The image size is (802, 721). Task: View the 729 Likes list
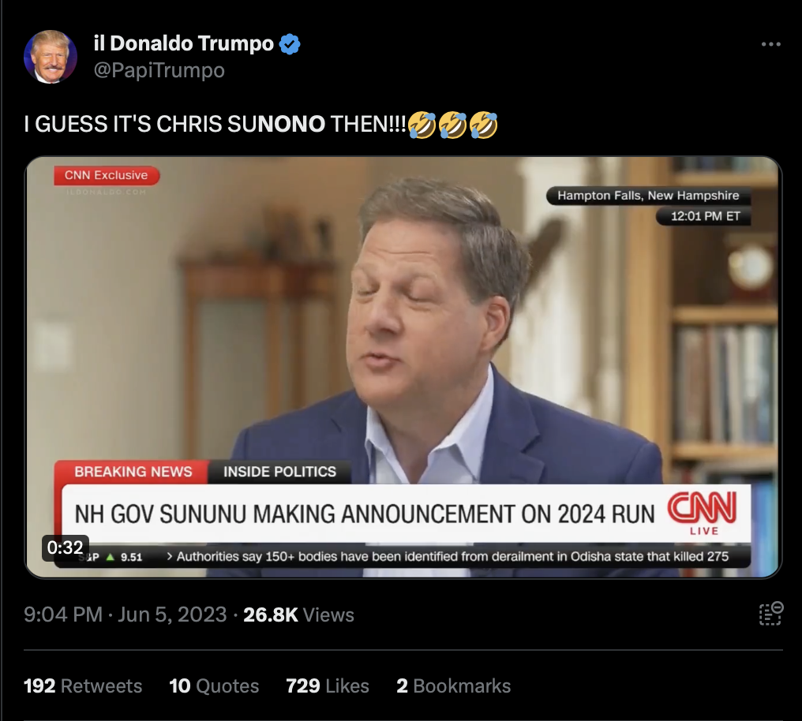[328, 686]
